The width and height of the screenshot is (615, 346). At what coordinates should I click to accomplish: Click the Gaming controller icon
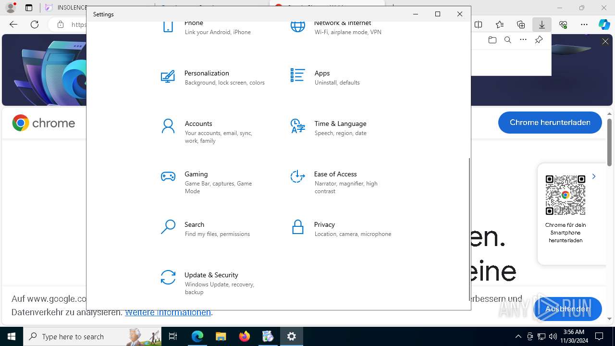(168, 176)
